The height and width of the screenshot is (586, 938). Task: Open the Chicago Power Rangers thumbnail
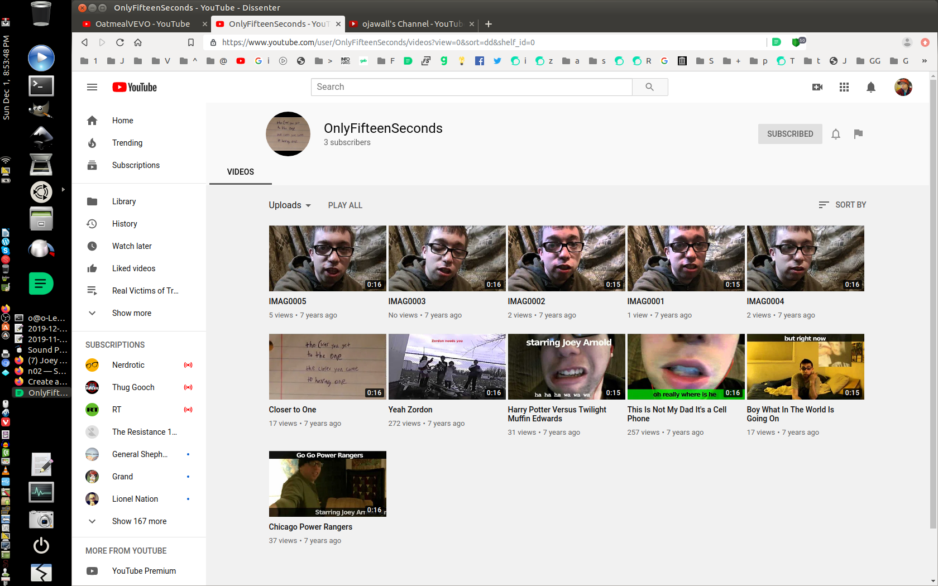[x=327, y=483]
